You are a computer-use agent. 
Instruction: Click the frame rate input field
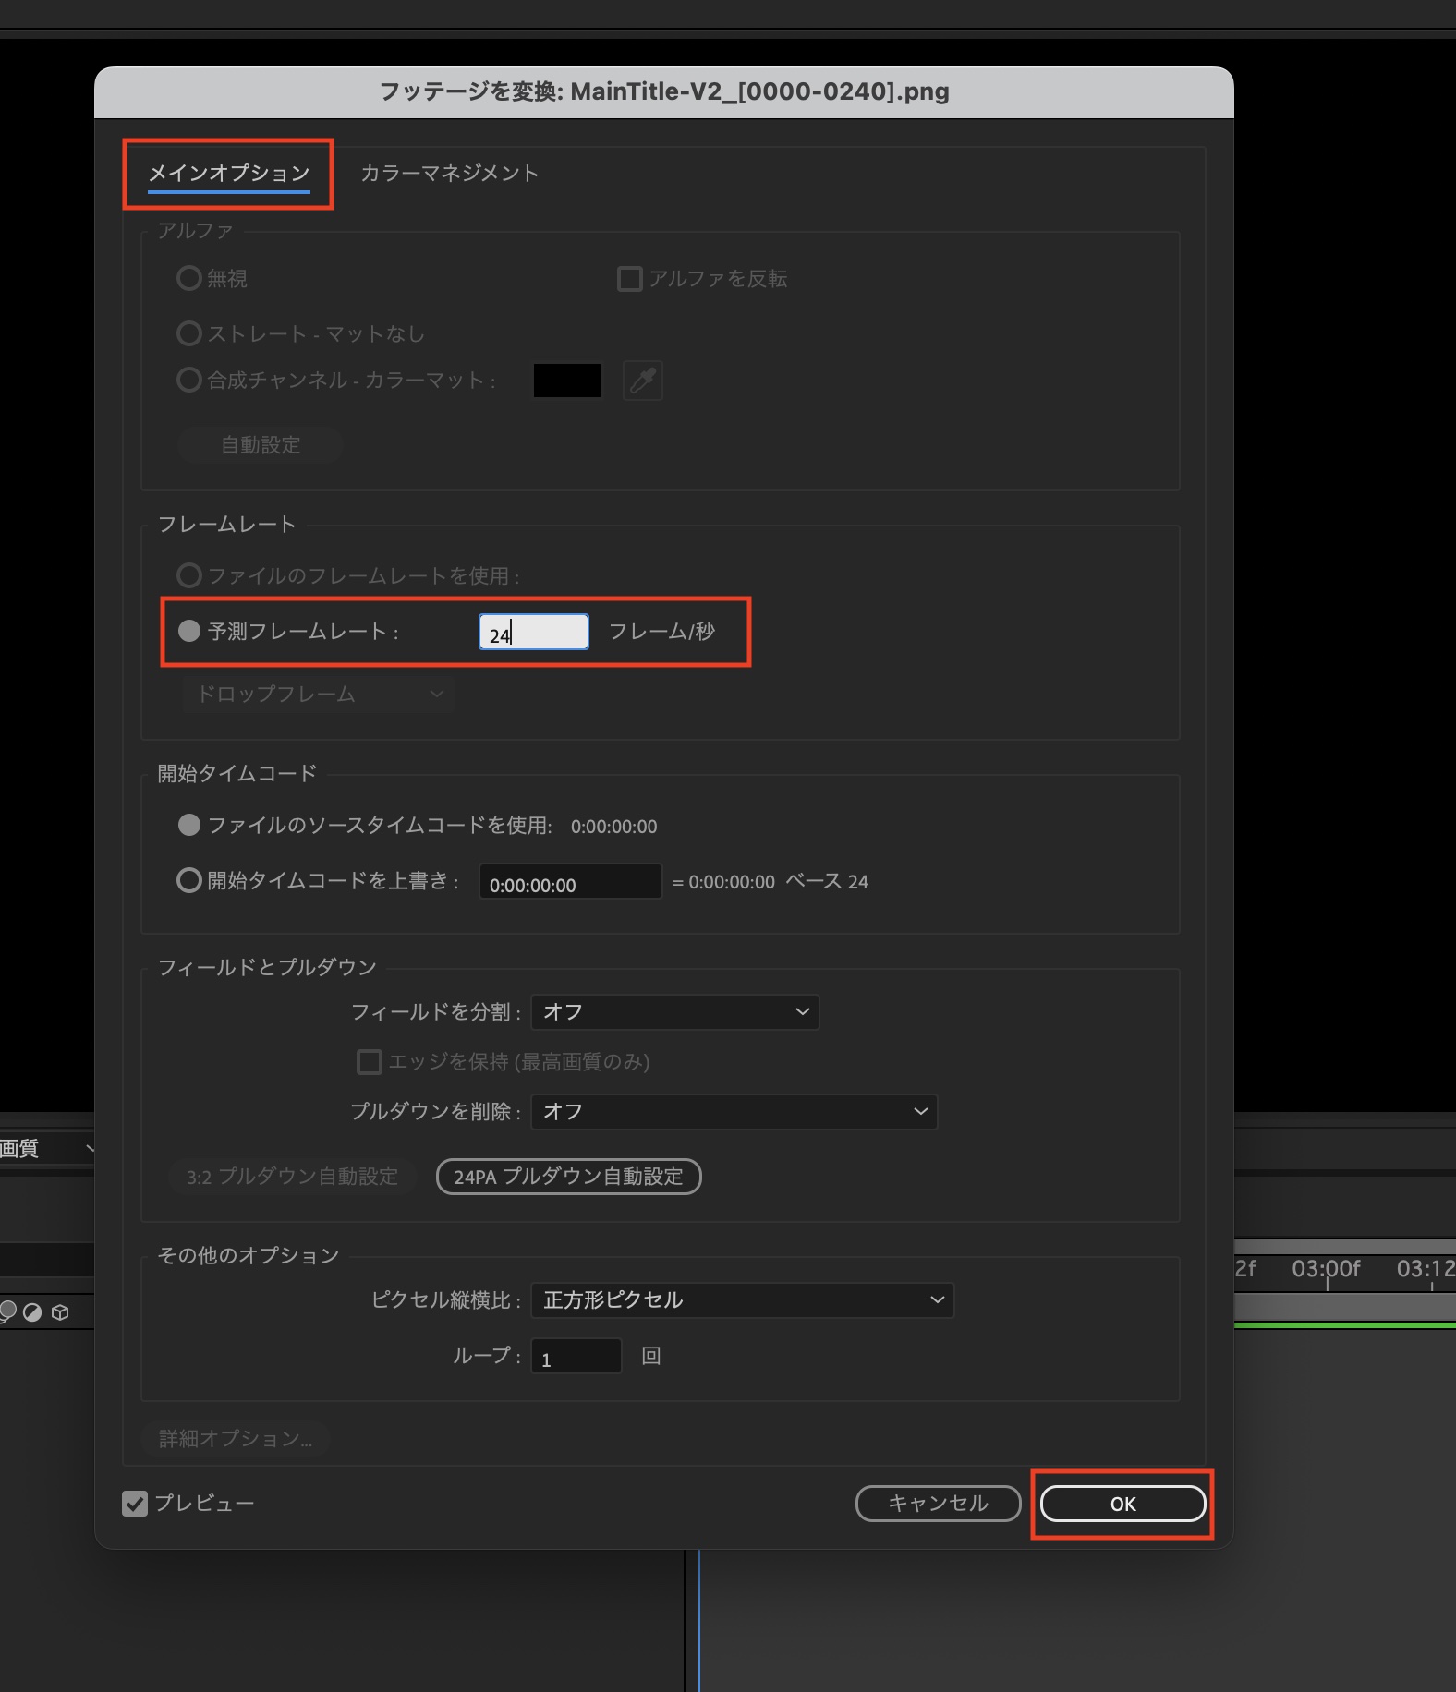(x=534, y=633)
